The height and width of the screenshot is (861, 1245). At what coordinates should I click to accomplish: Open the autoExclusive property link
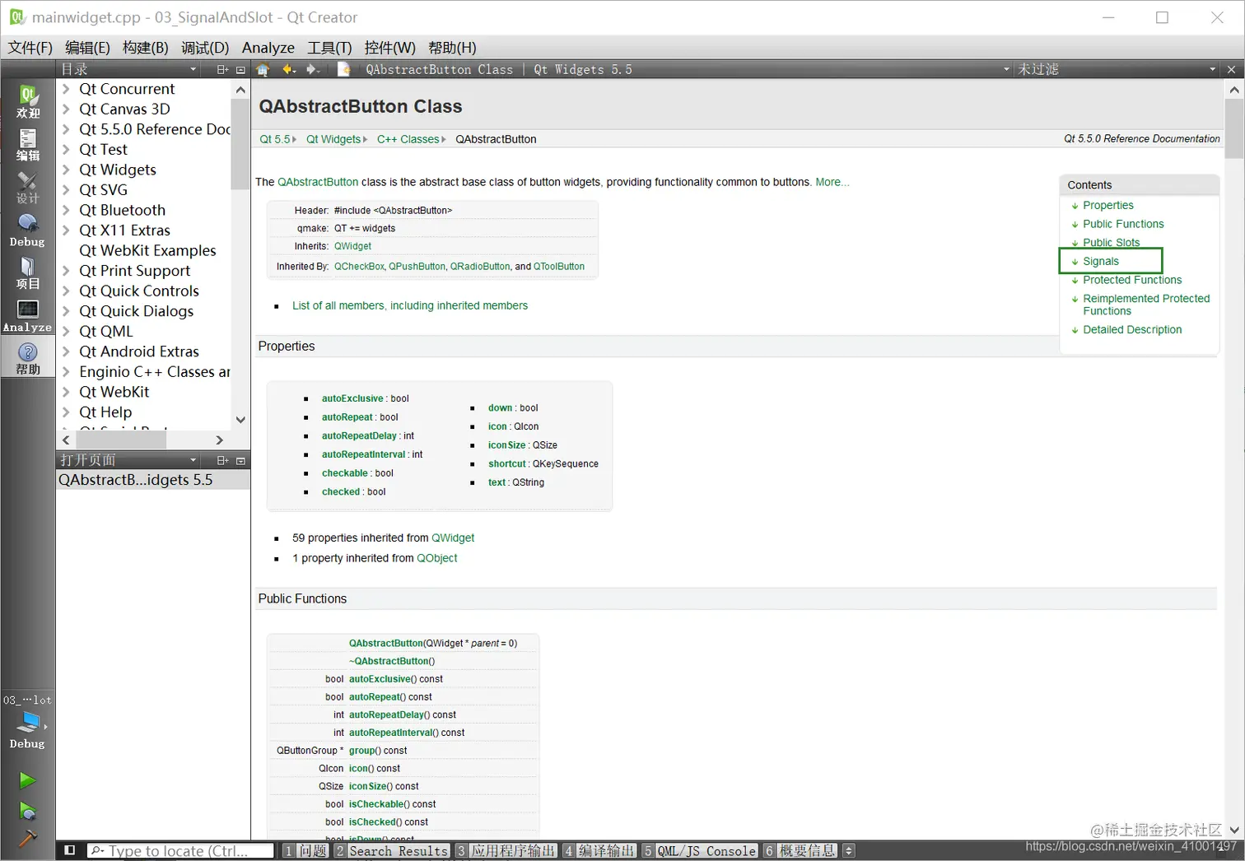click(352, 398)
